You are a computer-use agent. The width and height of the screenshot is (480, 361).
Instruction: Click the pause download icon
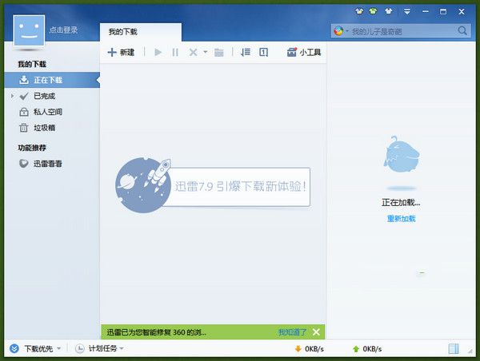click(x=175, y=52)
